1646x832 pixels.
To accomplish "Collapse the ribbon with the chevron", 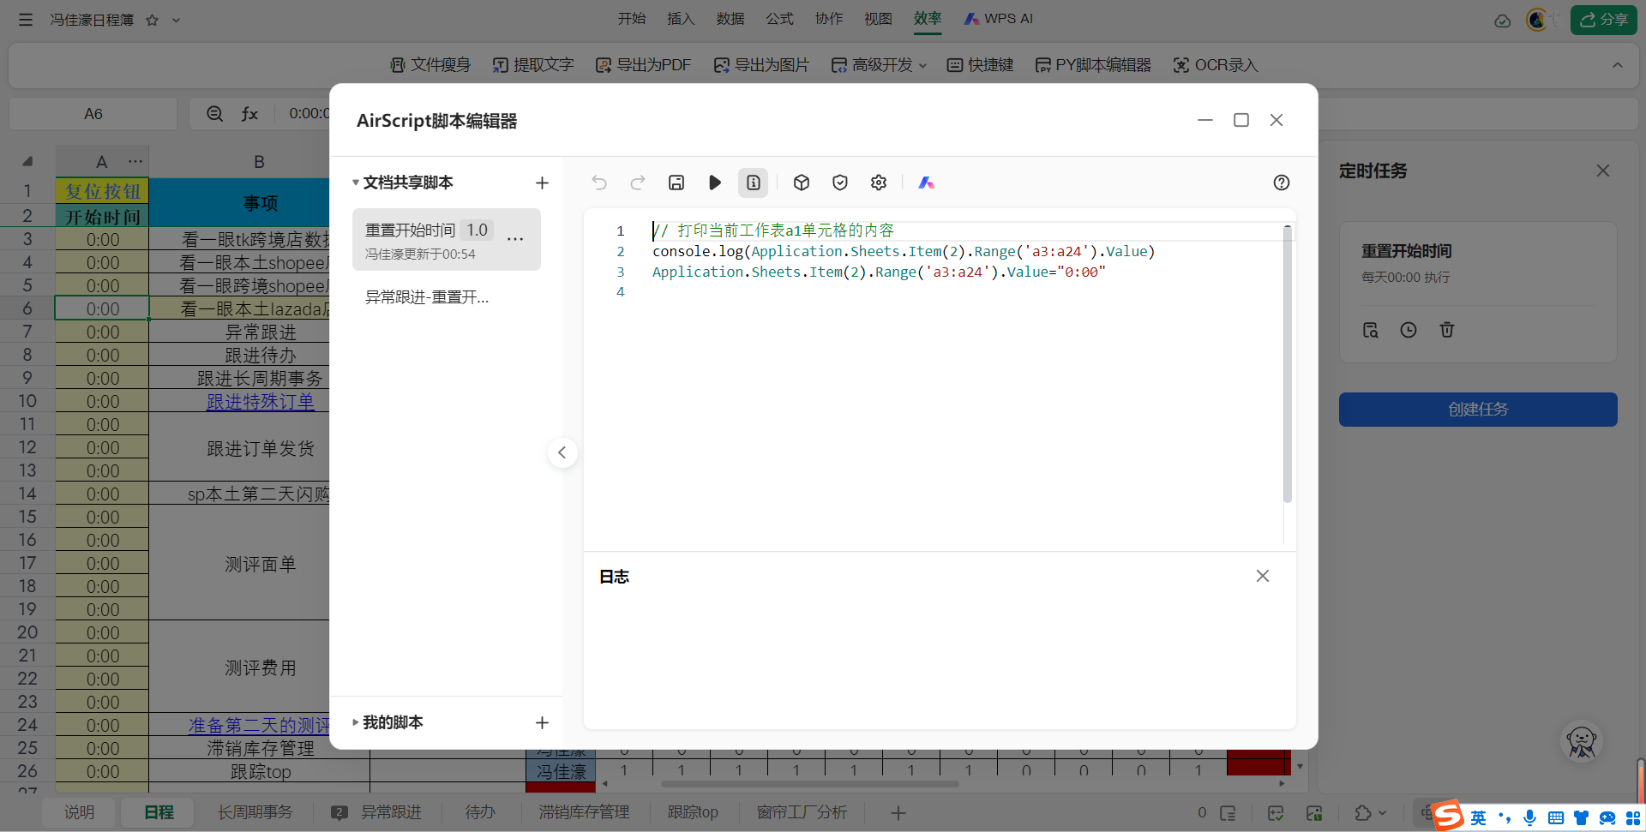I will 1618,65.
